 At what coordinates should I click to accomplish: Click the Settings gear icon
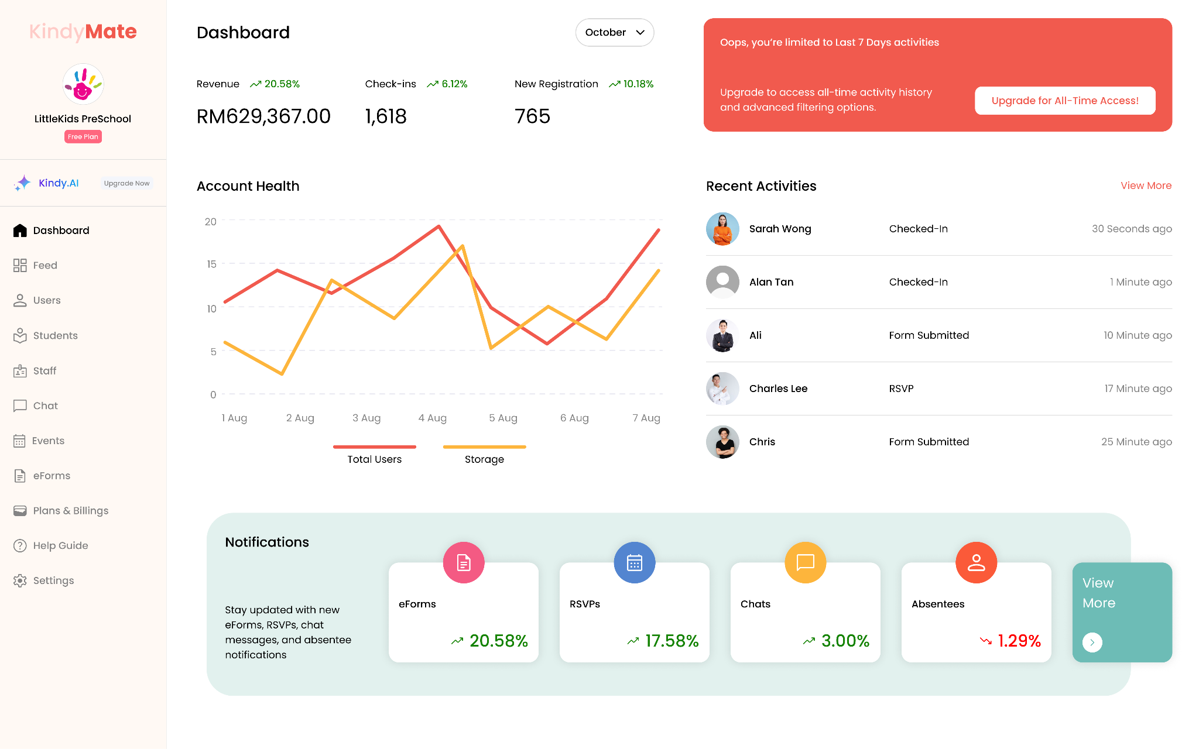pos(20,580)
